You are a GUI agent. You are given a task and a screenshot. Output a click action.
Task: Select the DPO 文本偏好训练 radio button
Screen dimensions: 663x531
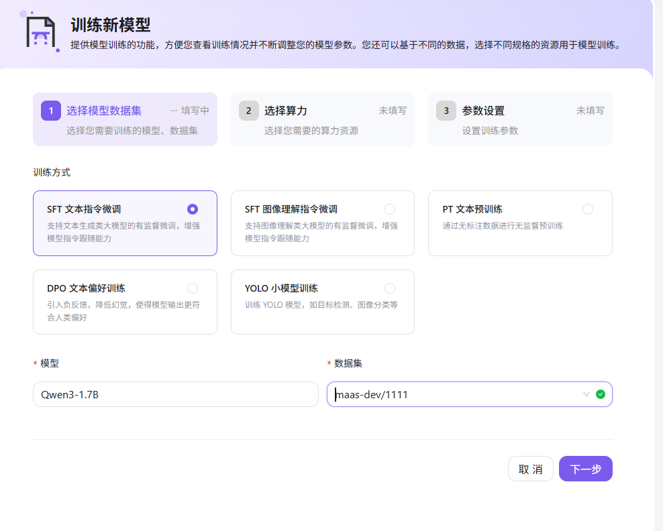coord(193,288)
